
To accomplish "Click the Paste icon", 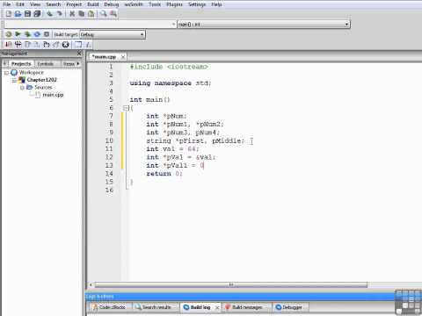I will pos(91,14).
